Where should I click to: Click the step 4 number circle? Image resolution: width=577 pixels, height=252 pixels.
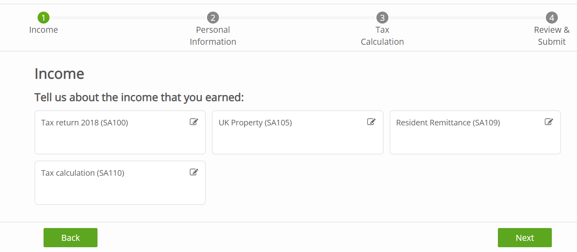tap(552, 18)
